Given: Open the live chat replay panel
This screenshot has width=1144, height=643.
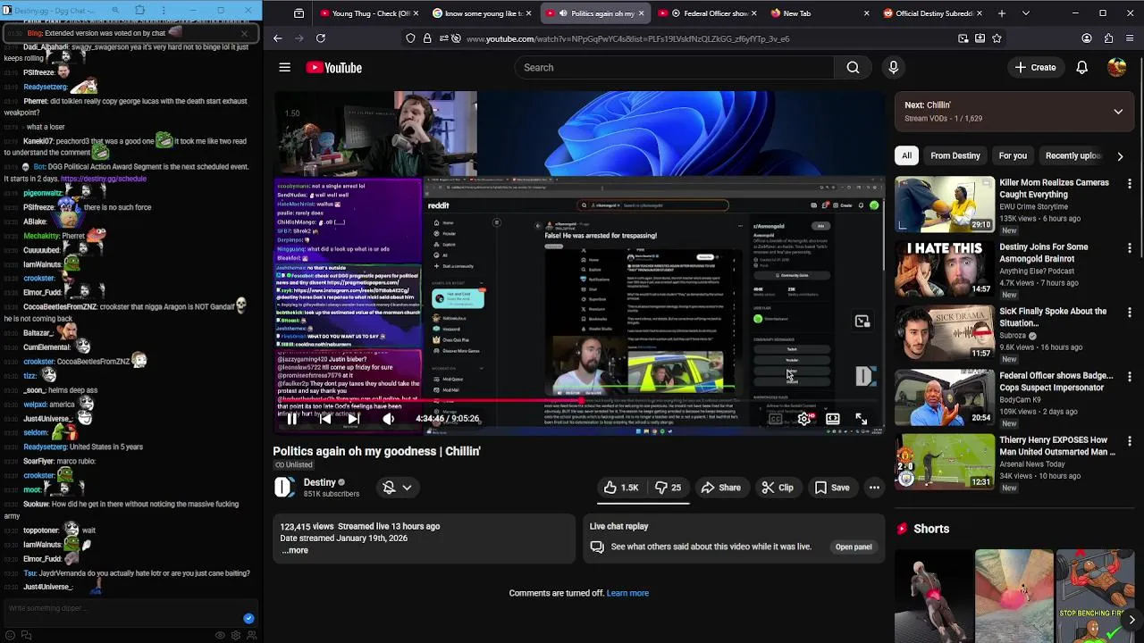Looking at the screenshot, I should [854, 547].
